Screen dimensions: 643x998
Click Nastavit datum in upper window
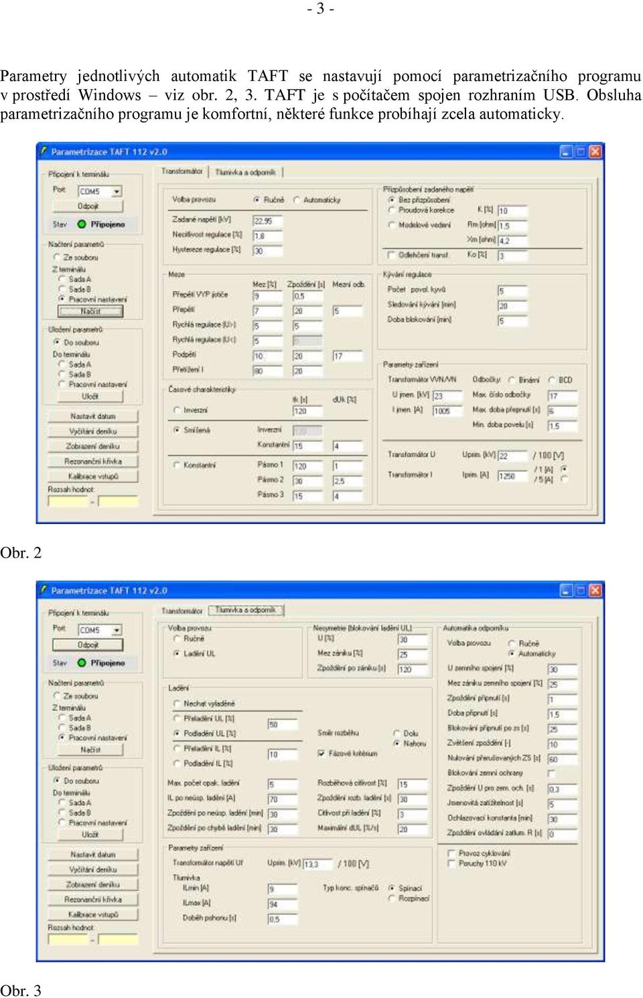click(x=93, y=416)
